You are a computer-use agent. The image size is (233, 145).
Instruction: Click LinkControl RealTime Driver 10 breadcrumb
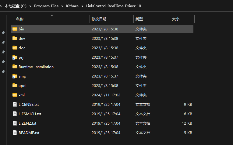coord(114,6)
